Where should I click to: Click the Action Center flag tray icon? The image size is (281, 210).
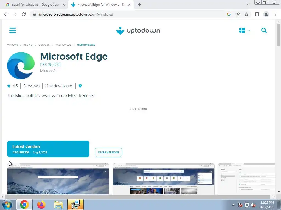pyautogui.click(x=240, y=205)
